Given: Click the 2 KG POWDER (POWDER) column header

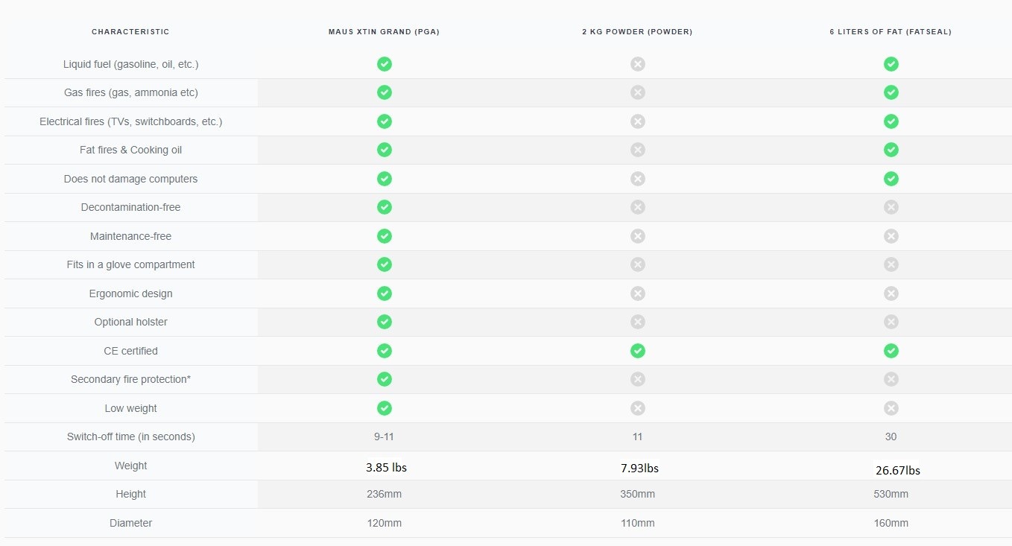Looking at the screenshot, I should (637, 32).
